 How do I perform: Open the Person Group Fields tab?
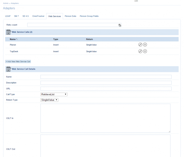(x=89, y=16)
